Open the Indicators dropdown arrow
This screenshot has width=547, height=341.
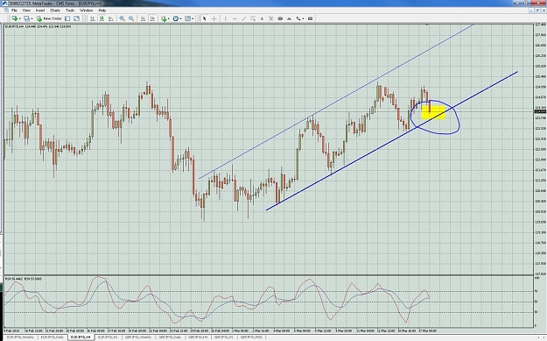coord(169,18)
